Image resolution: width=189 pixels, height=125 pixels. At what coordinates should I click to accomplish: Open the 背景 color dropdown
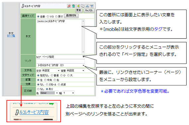(x=75, y=70)
